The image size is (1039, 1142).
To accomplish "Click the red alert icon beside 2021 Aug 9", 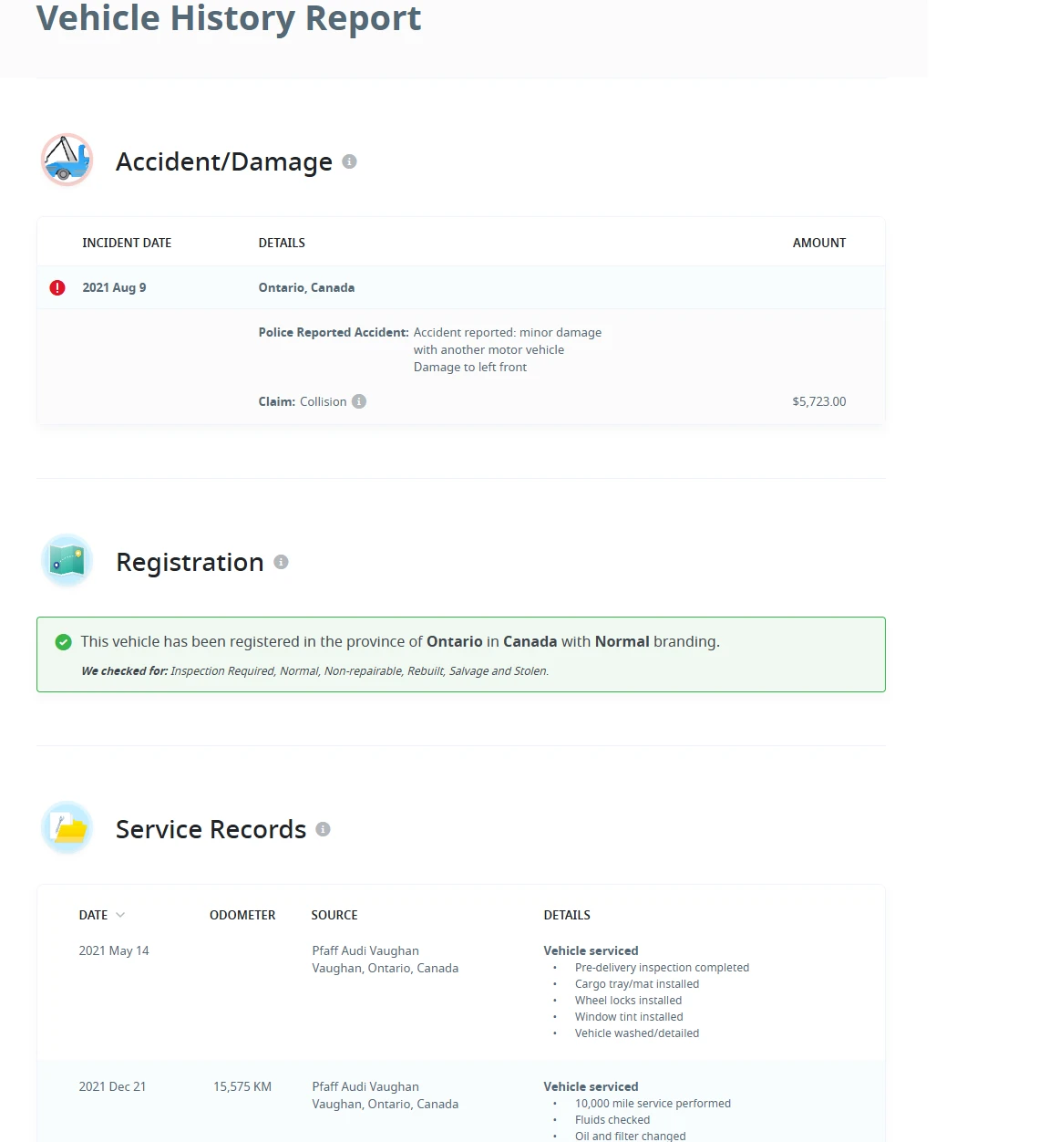I will 57,288.
